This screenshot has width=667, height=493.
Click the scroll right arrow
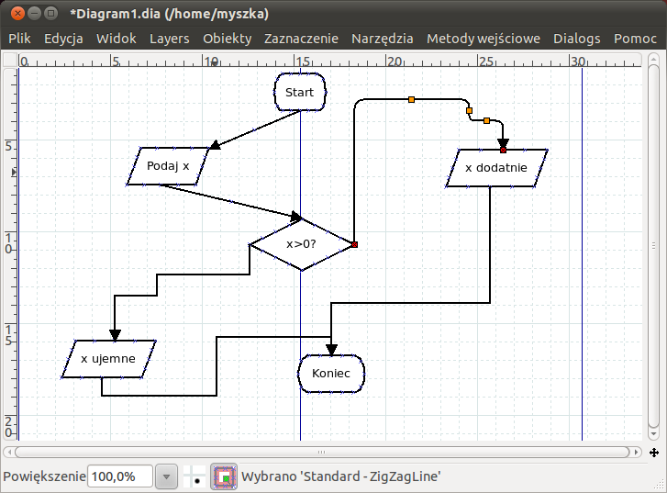coord(636,452)
